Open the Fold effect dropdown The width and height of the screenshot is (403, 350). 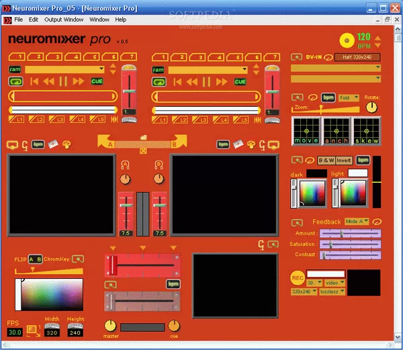coord(349,97)
